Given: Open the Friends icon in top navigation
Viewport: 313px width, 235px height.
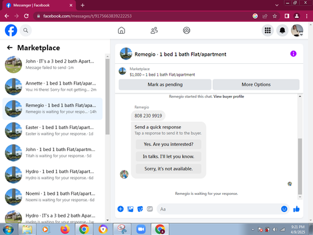Looking at the screenshot, I should 154,31.
